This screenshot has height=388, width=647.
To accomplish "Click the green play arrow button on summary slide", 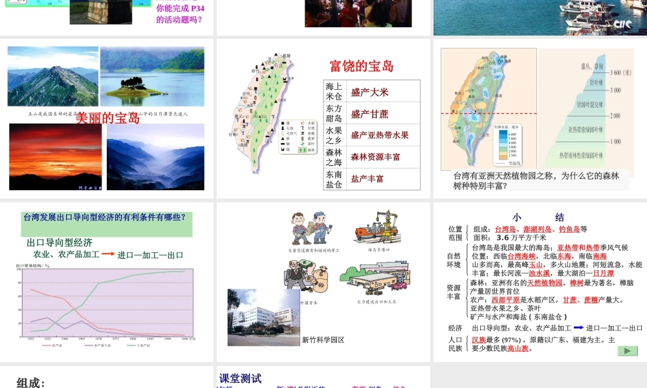I will 628,351.
